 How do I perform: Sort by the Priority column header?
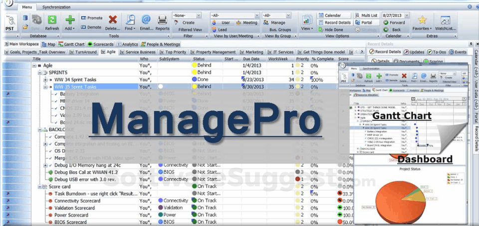pyautogui.click(x=302, y=59)
